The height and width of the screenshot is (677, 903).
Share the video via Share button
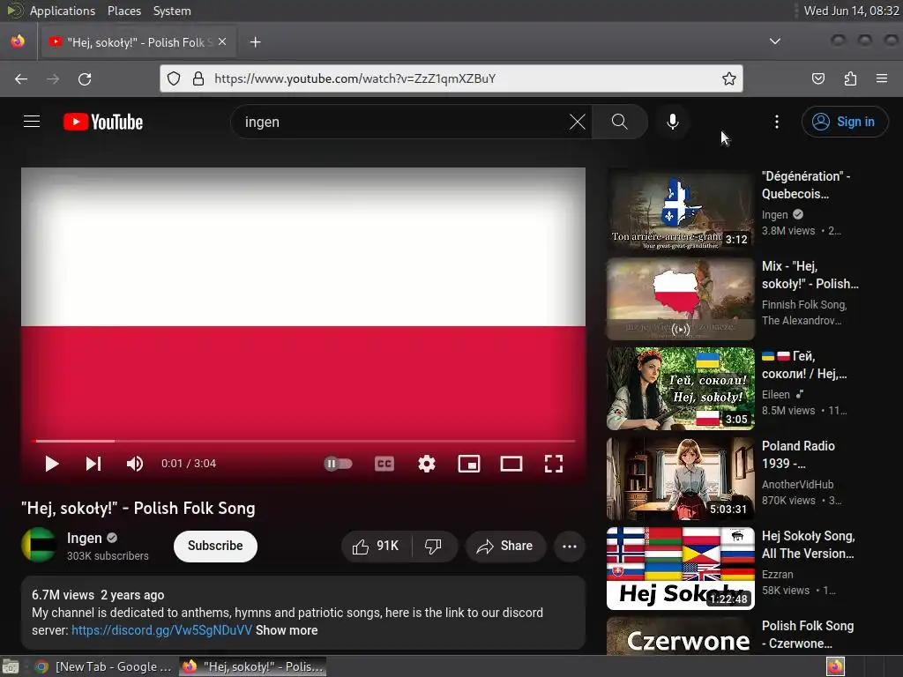[505, 547]
